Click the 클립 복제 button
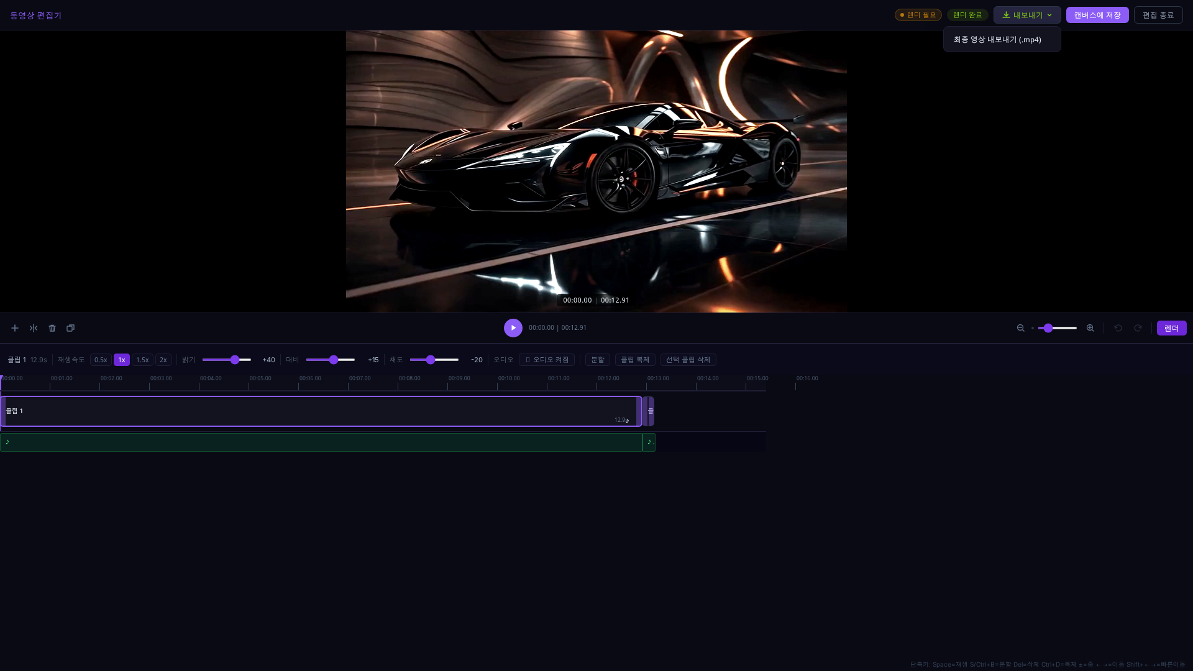 [x=635, y=360]
